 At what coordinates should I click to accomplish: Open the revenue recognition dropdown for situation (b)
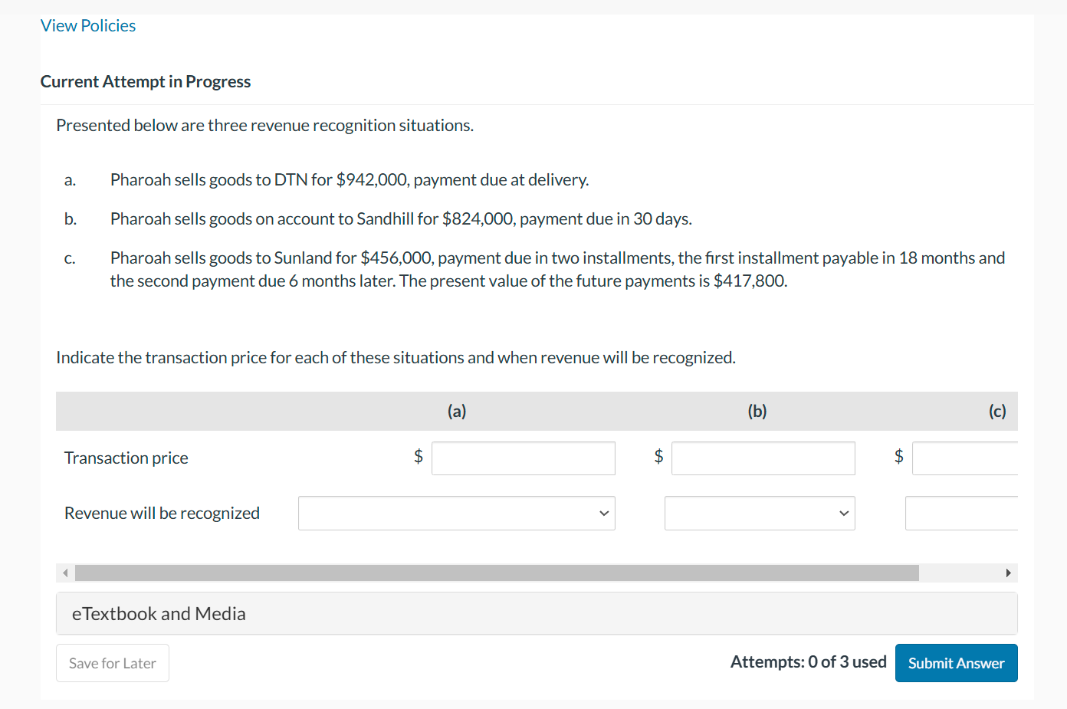(759, 513)
